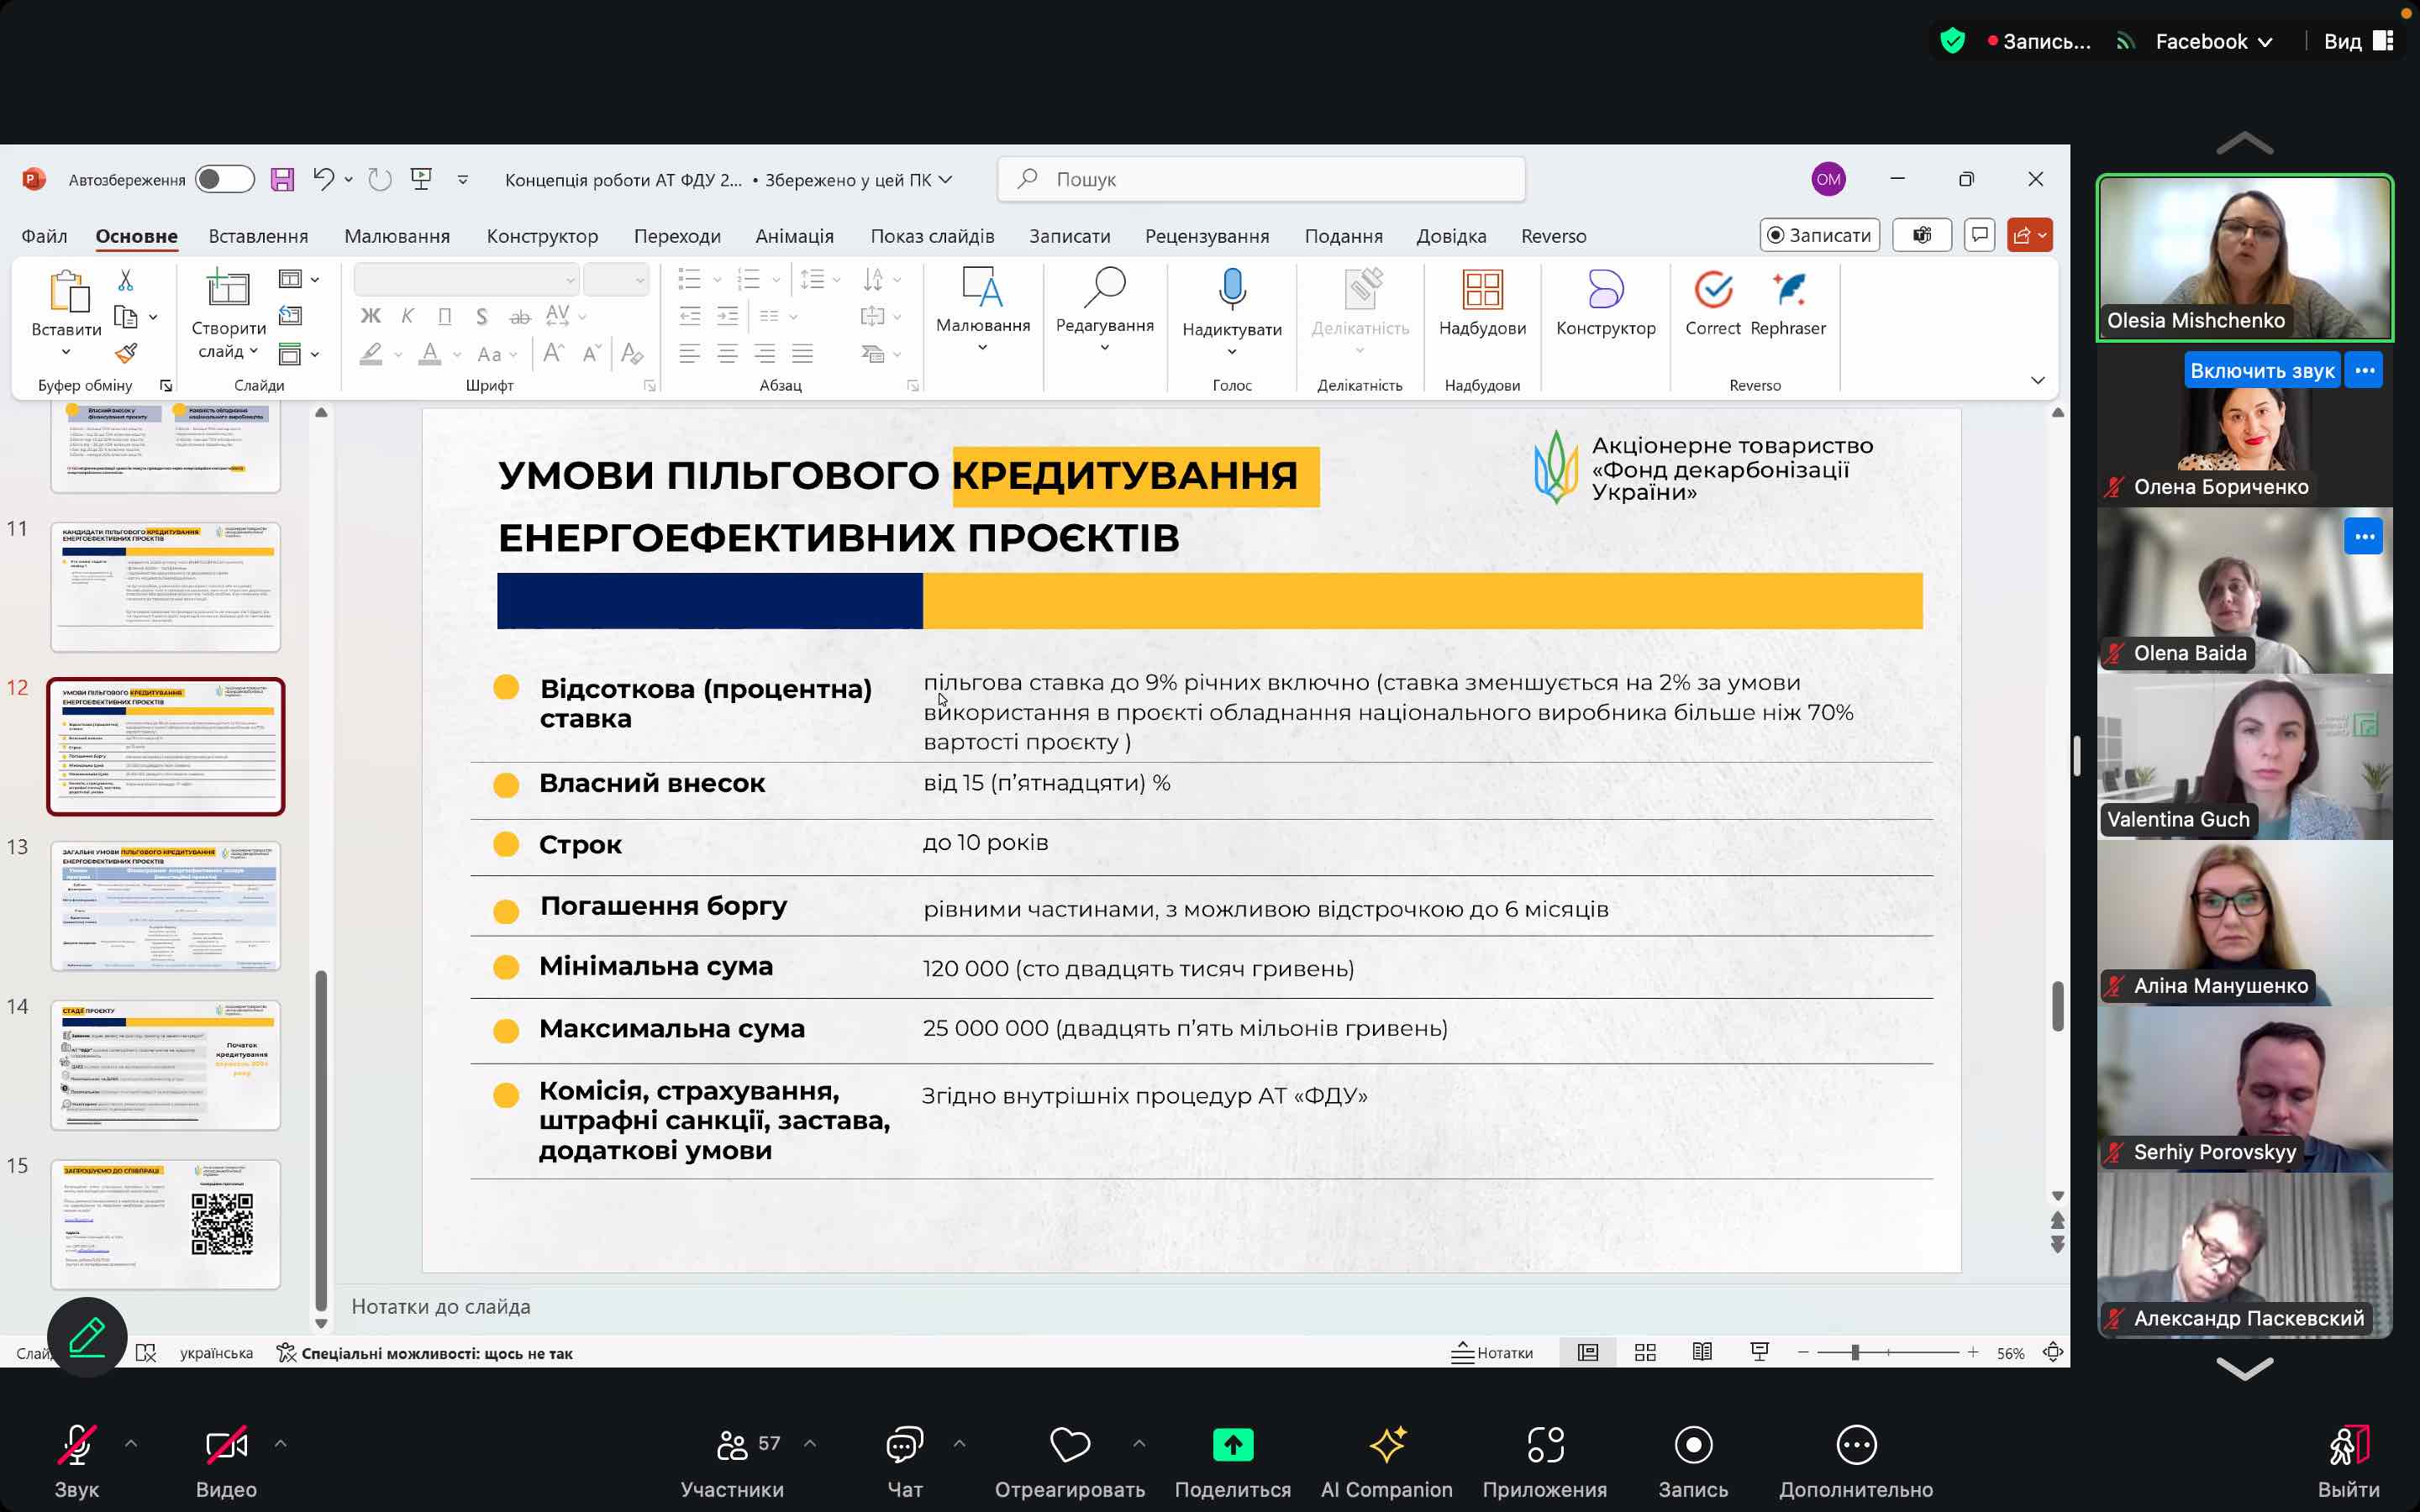
Task: Start dictation with Надиктувати microphone
Action: (x=1232, y=290)
